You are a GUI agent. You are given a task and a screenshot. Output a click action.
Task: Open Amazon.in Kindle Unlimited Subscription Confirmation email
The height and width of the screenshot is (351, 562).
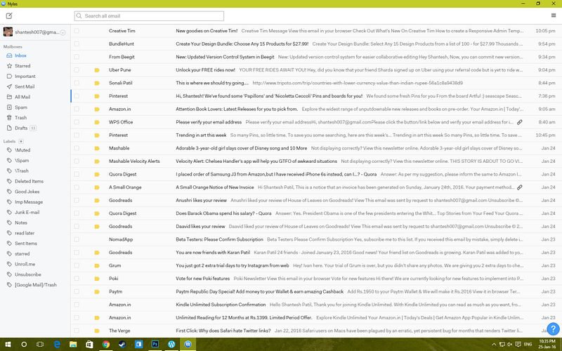click(316, 305)
